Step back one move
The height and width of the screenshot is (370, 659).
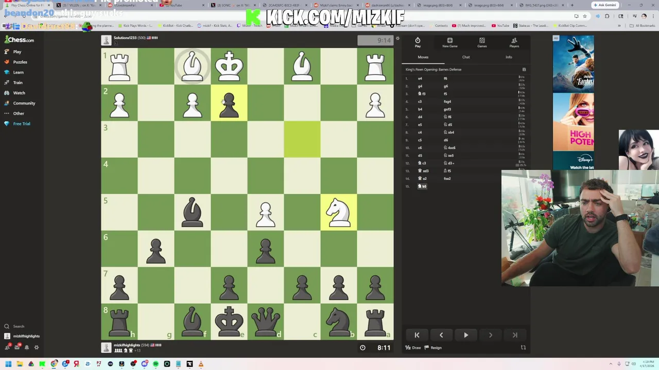[441, 335]
